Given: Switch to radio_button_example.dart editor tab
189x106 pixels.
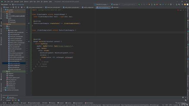Looking at the screenshot, I should pos(71,7).
